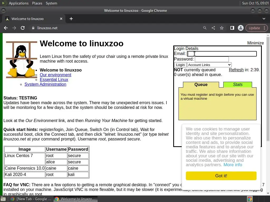This screenshot has height=202, width=270.
Task: Focus the Email input field
Action: click(222, 54)
